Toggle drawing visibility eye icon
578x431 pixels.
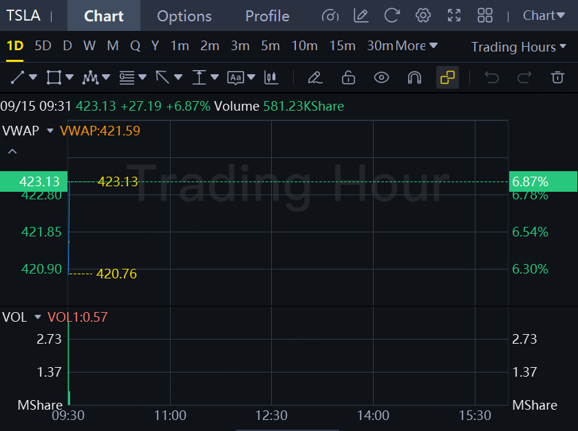pyautogui.click(x=381, y=78)
